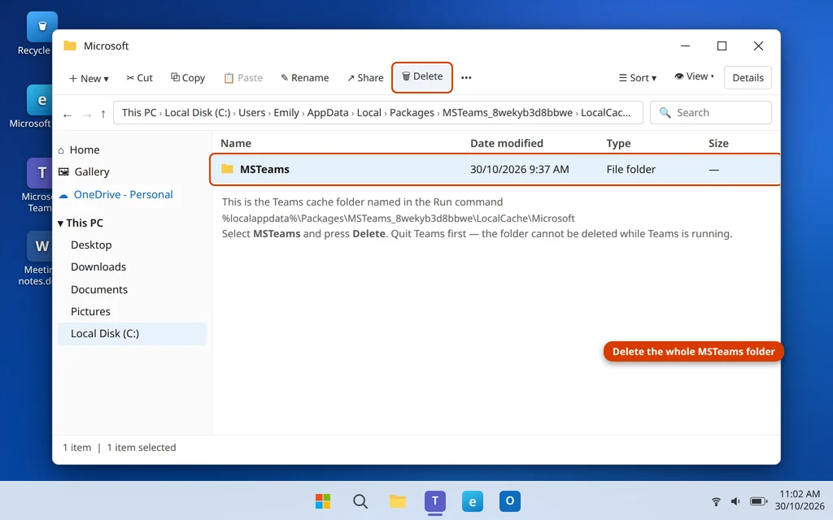This screenshot has height=520, width=833.
Task: Click the Delete toolbar button
Action: (x=422, y=77)
